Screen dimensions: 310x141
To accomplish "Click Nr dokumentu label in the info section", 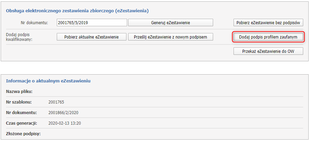I will (21, 112).
